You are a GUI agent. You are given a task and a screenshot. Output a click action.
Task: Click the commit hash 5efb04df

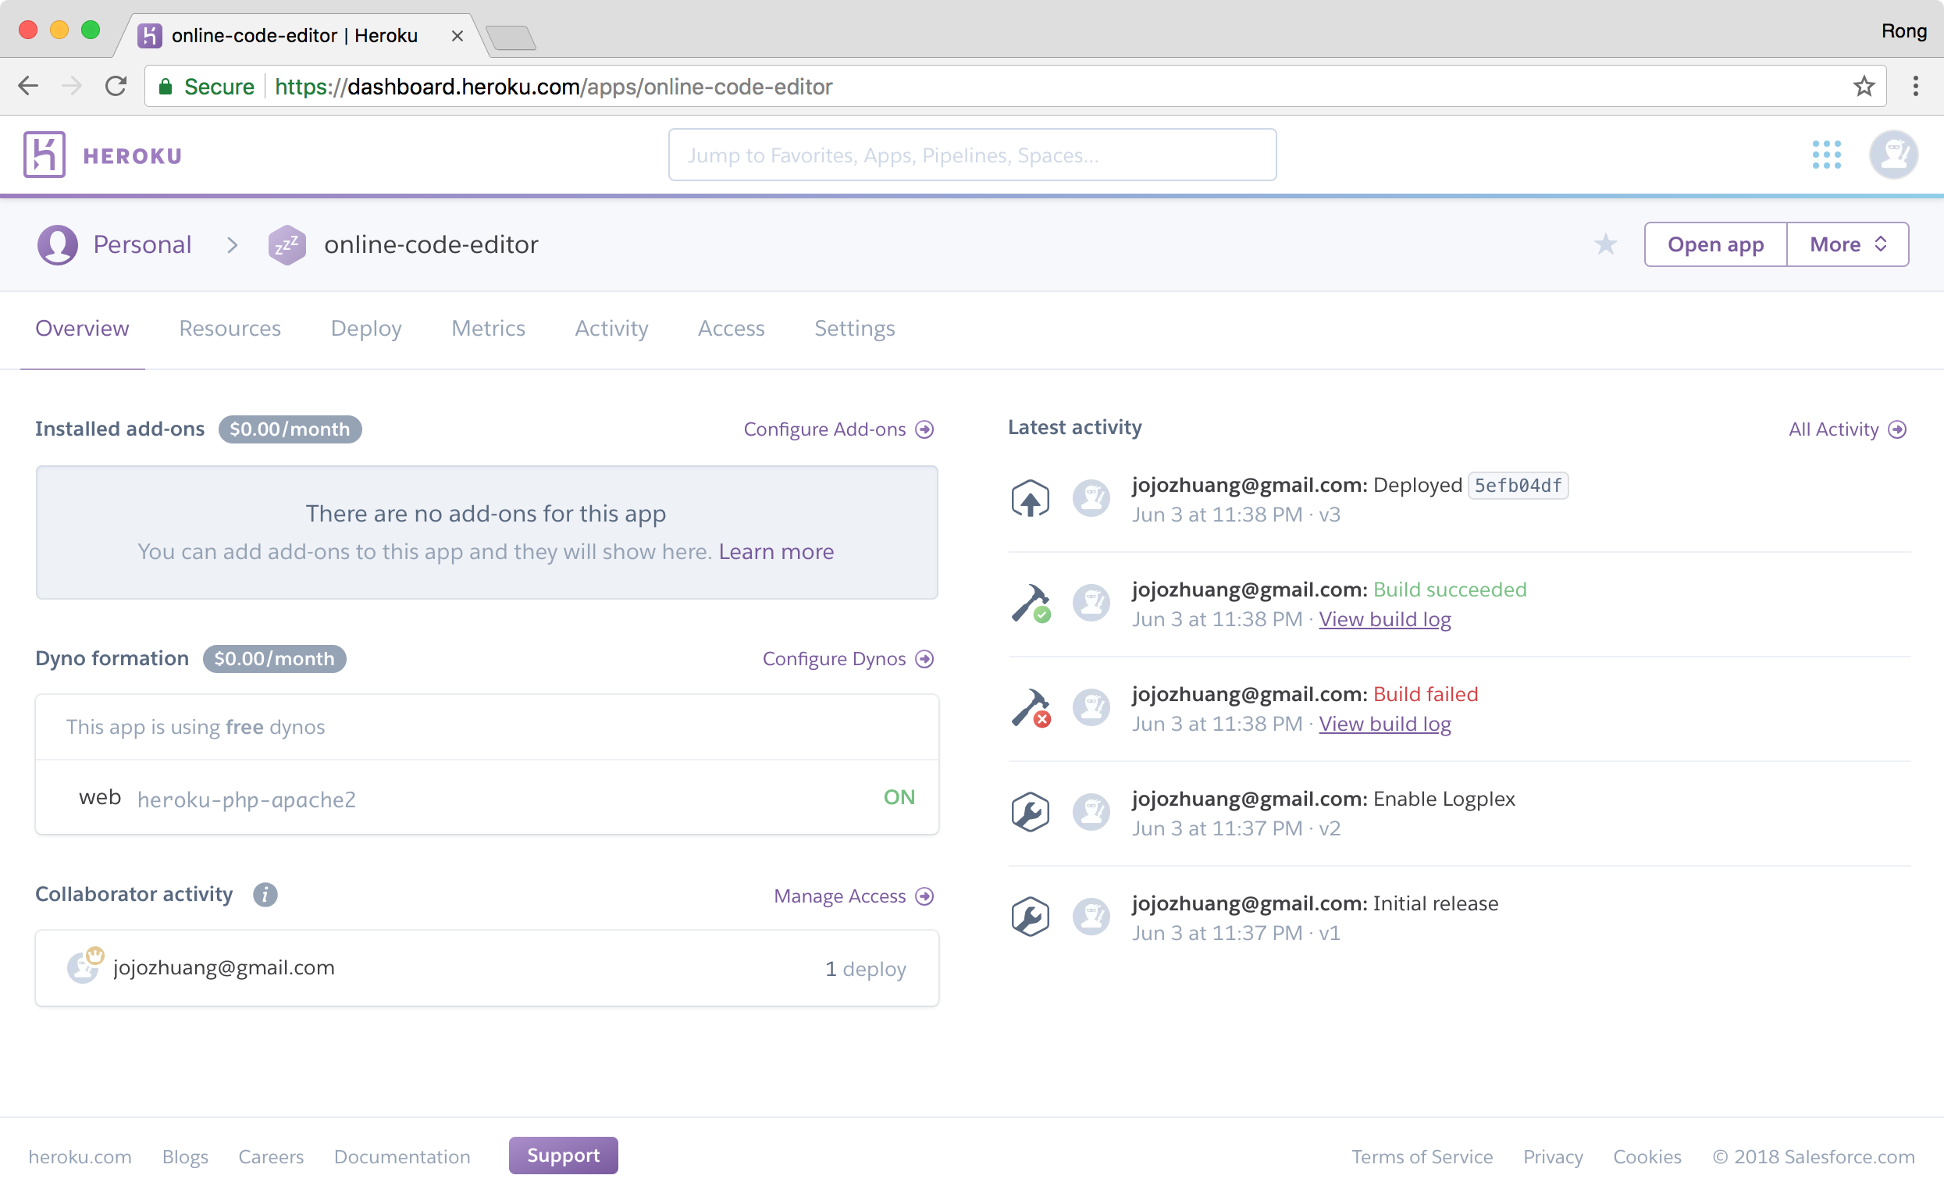[x=1518, y=486]
